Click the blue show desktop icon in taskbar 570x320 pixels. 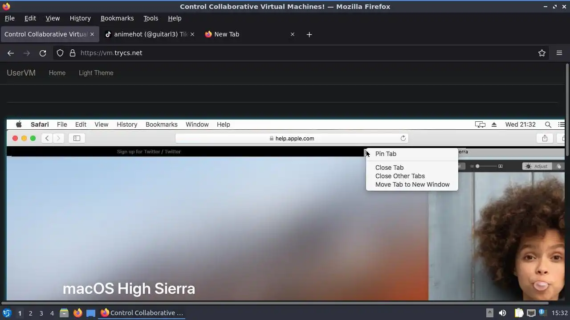(91, 313)
